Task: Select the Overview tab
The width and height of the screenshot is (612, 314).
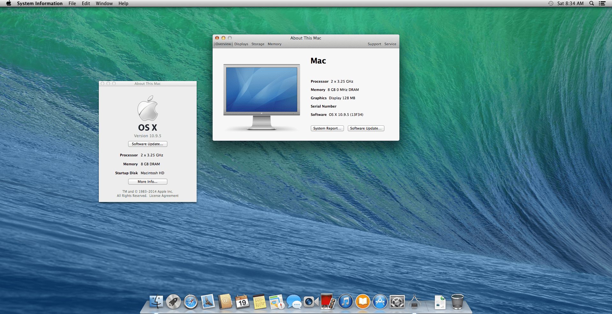Action: click(x=223, y=44)
